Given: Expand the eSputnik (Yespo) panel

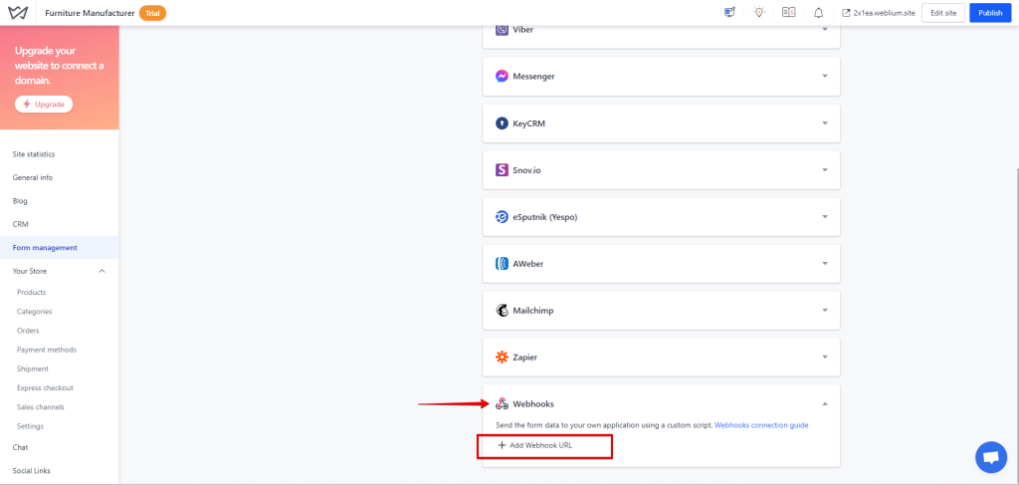Looking at the screenshot, I should (825, 216).
